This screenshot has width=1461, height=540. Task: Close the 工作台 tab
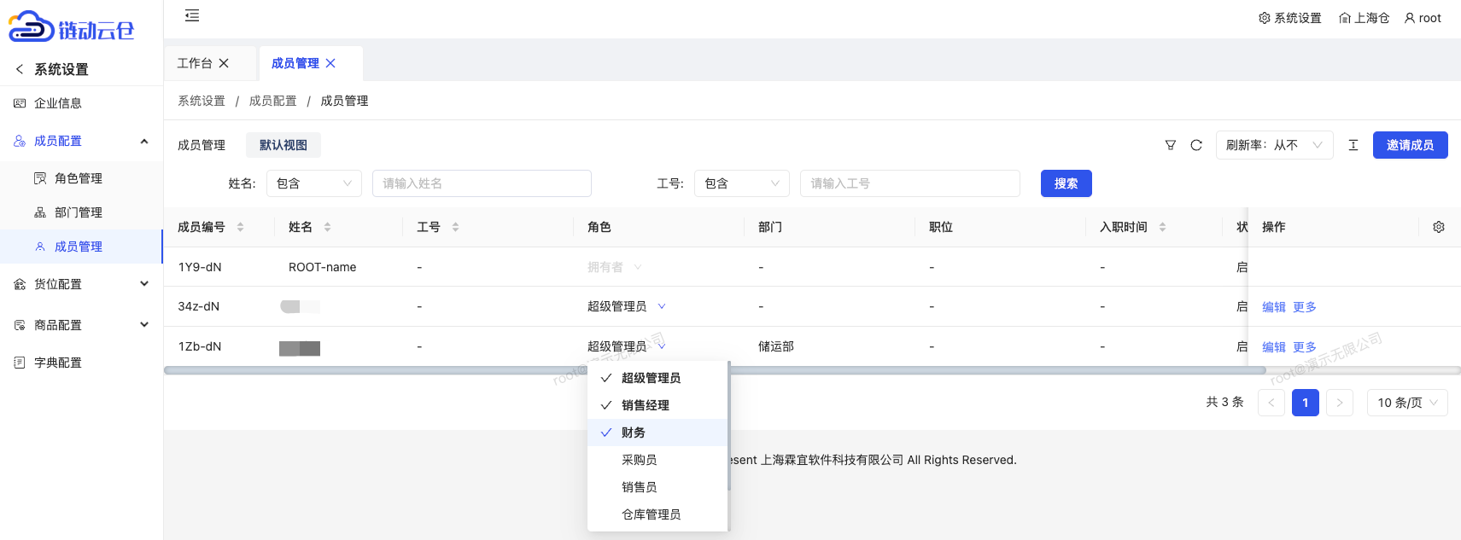pyautogui.click(x=224, y=63)
